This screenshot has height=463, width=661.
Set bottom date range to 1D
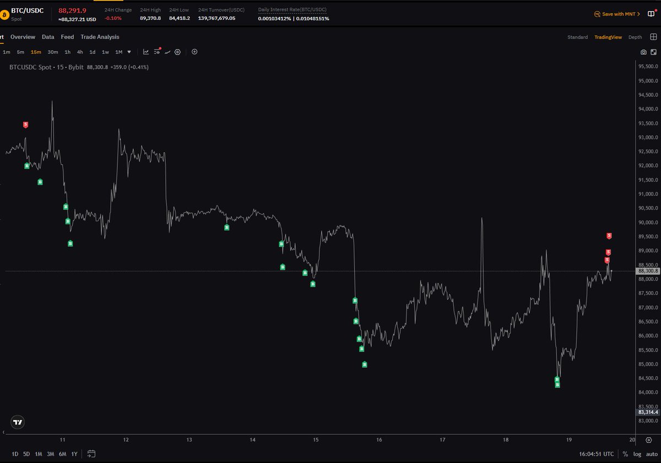(x=15, y=454)
